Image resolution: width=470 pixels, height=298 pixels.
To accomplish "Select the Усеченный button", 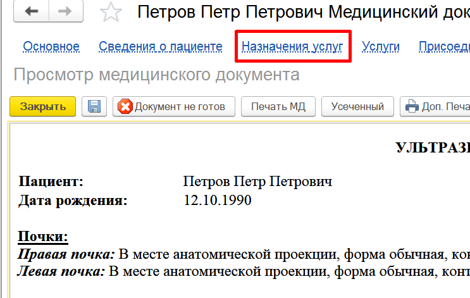I will pyautogui.click(x=357, y=106).
